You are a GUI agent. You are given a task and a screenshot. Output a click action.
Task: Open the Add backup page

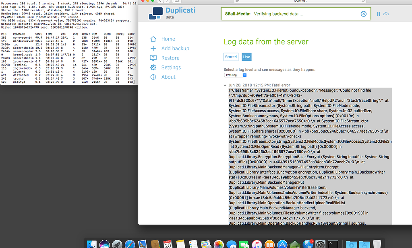[x=170, y=49]
